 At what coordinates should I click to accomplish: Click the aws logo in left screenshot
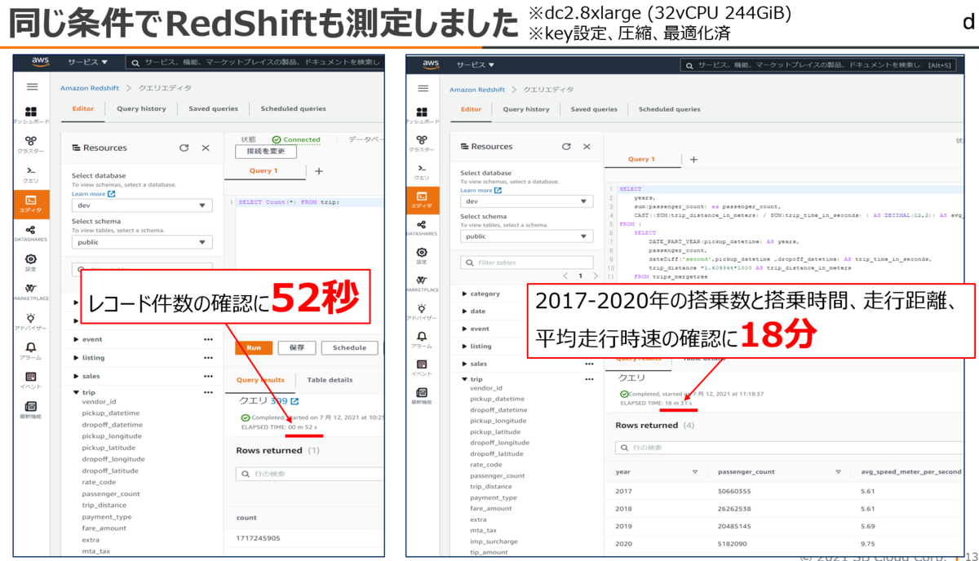tap(39, 62)
